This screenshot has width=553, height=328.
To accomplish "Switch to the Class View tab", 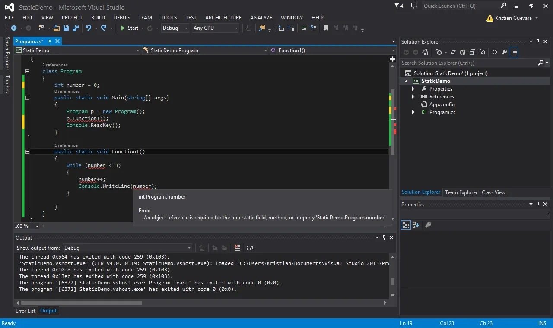I will 493,192.
